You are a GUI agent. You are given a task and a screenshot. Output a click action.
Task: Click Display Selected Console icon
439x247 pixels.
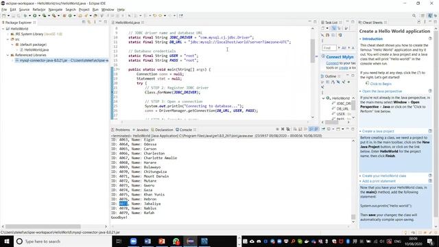329,129
